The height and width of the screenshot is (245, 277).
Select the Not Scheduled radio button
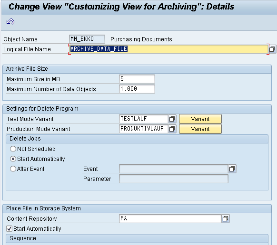pos(13,149)
